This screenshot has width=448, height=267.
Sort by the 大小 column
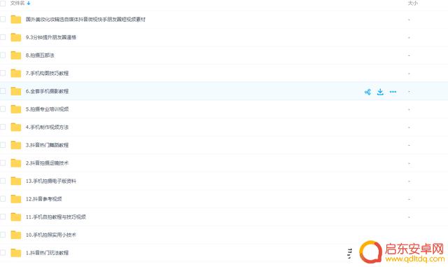412,4
